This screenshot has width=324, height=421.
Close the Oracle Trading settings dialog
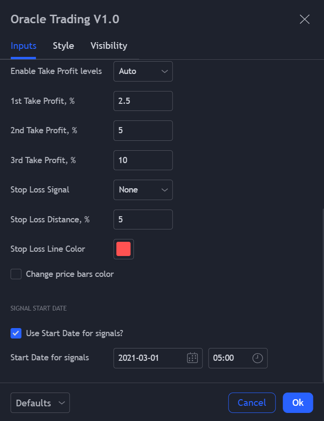click(305, 19)
